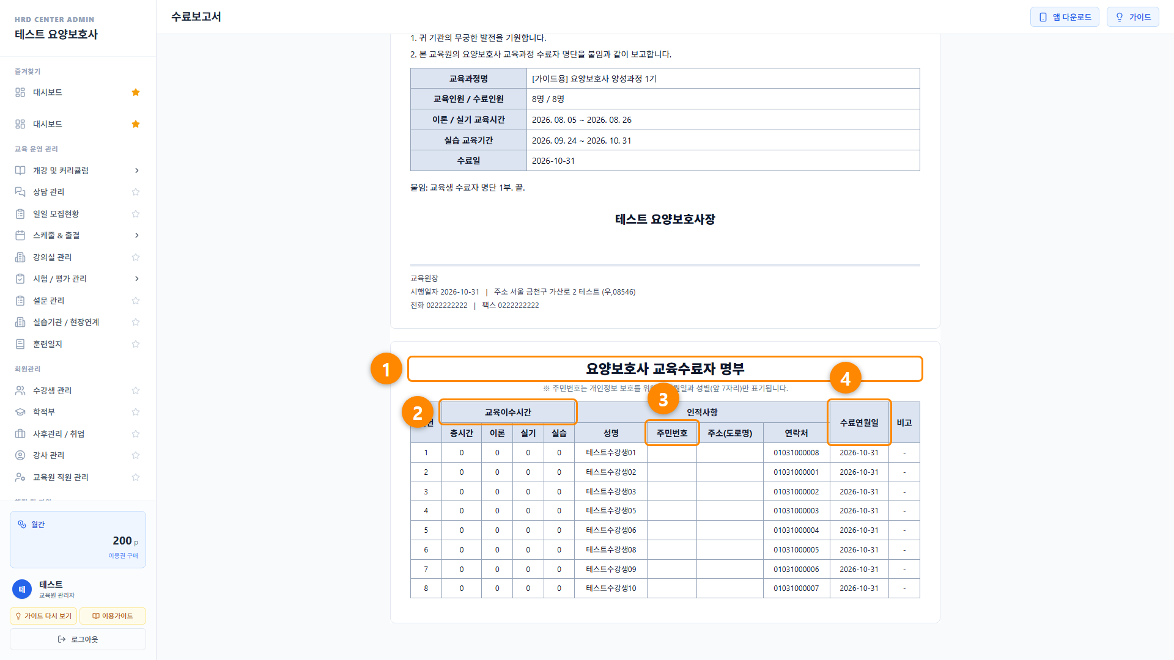Click the 학적부 graduation cap icon
Viewport: 1174px width, 660px height.
point(20,412)
